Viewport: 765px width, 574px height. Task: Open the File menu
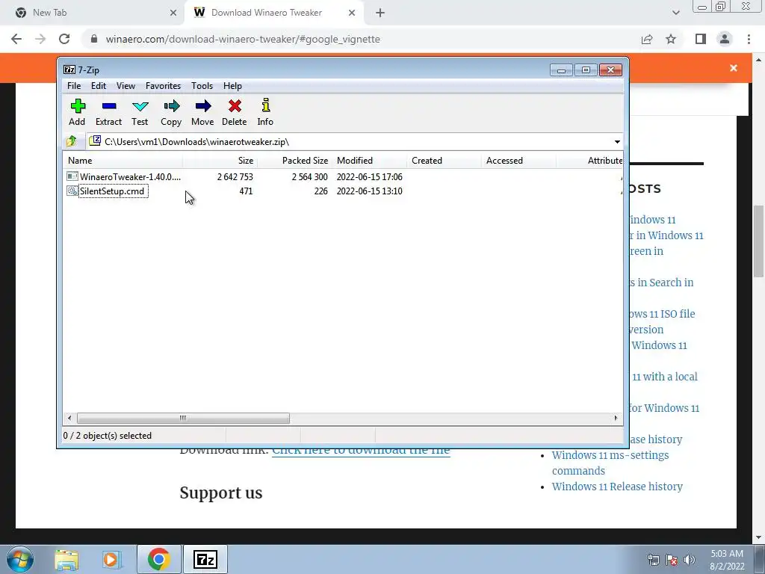pyautogui.click(x=74, y=86)
